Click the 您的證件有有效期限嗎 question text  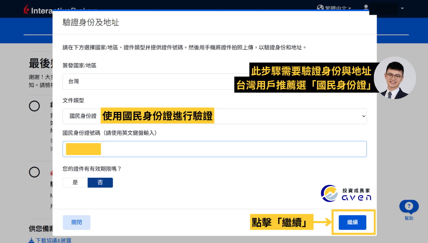coord(92,169)
